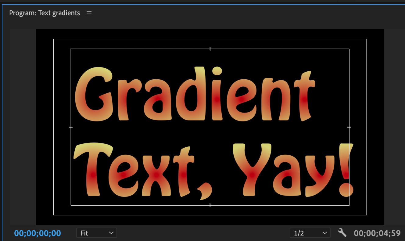Open the wrench settings menu
405x241 pixels.
(342, 233)
